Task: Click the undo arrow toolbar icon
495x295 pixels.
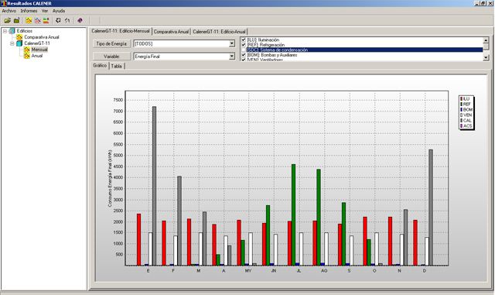Action: [67, 21]
